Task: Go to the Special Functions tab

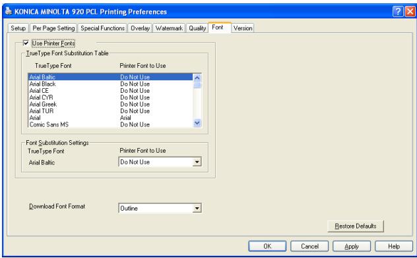Action: coord(102,28)
